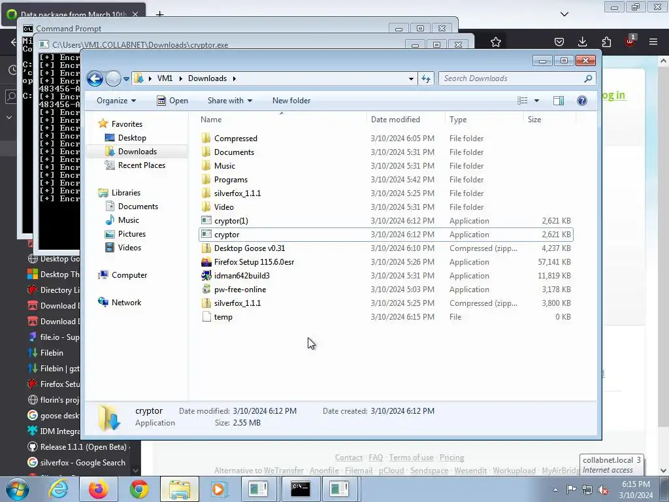Screen dimensions: 669x502
Task: Go back with the Explorer Back arrow
Action: click(95, 78)
